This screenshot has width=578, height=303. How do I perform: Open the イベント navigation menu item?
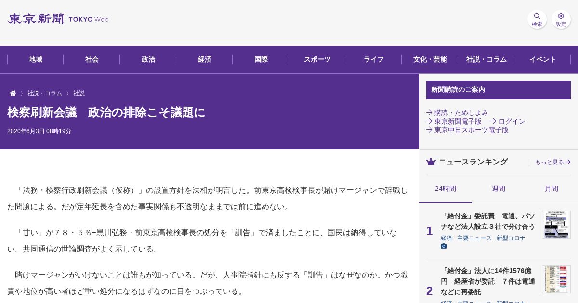543,59
